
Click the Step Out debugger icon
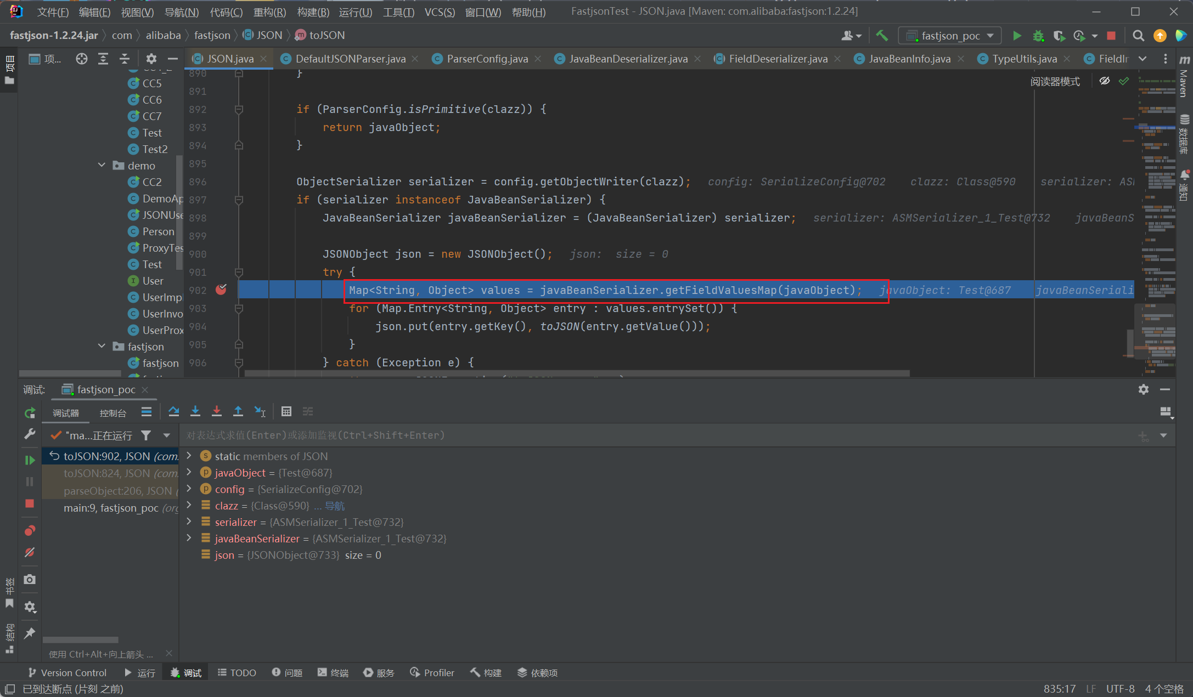tap(238, 411)
